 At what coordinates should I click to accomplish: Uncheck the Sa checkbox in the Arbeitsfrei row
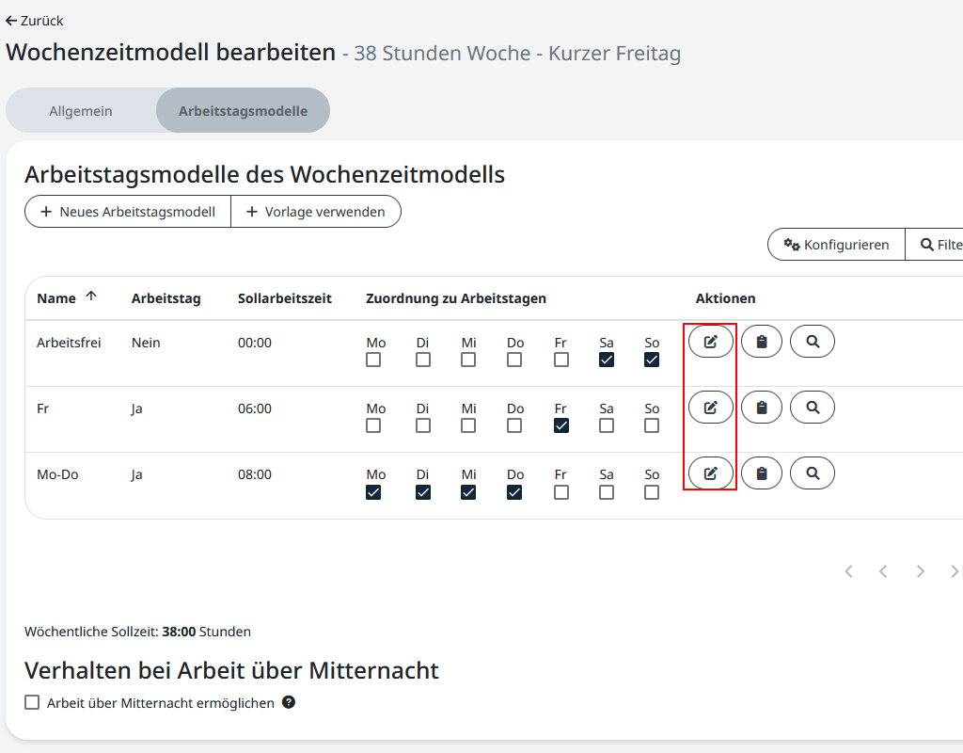pos(607,360)
